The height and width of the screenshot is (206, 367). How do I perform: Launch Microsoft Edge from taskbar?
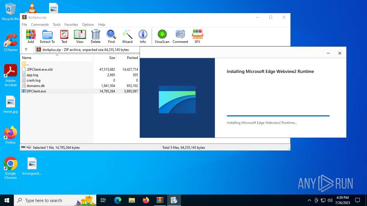click(x=118, y=200)
